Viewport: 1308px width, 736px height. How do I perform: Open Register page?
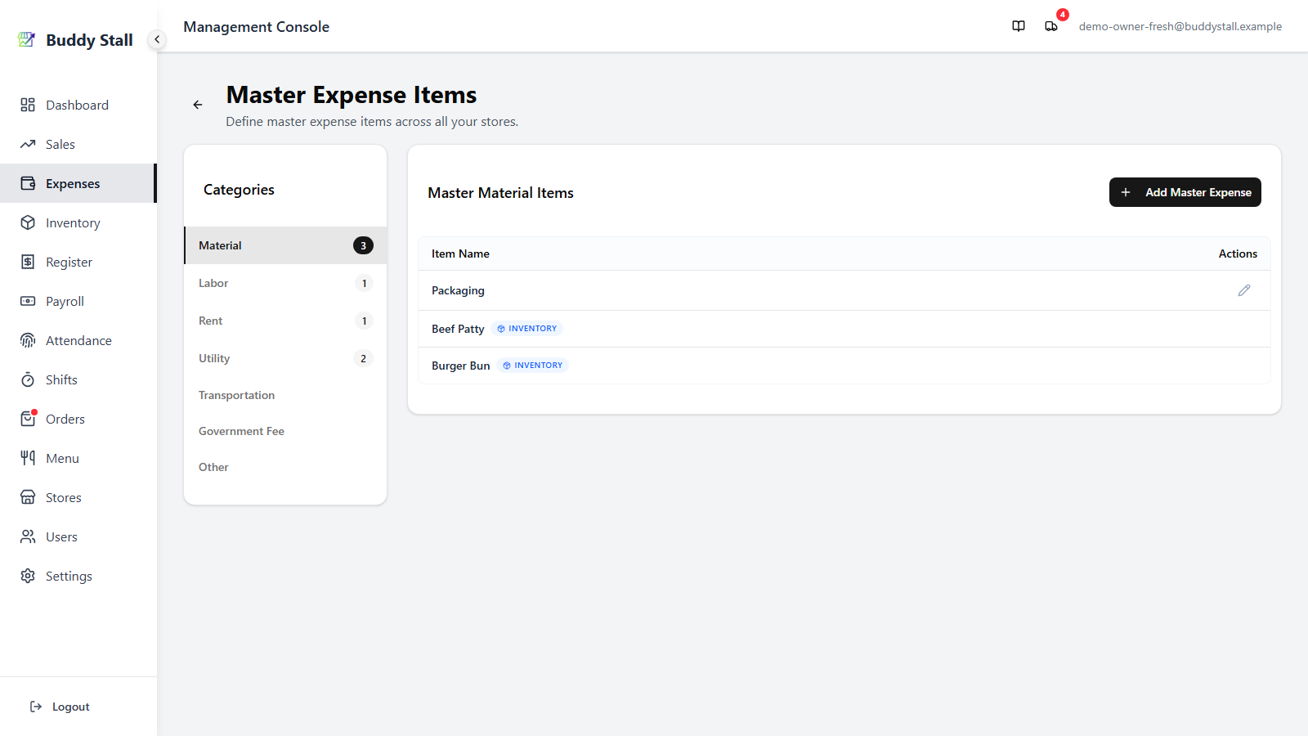coord(69,263)
